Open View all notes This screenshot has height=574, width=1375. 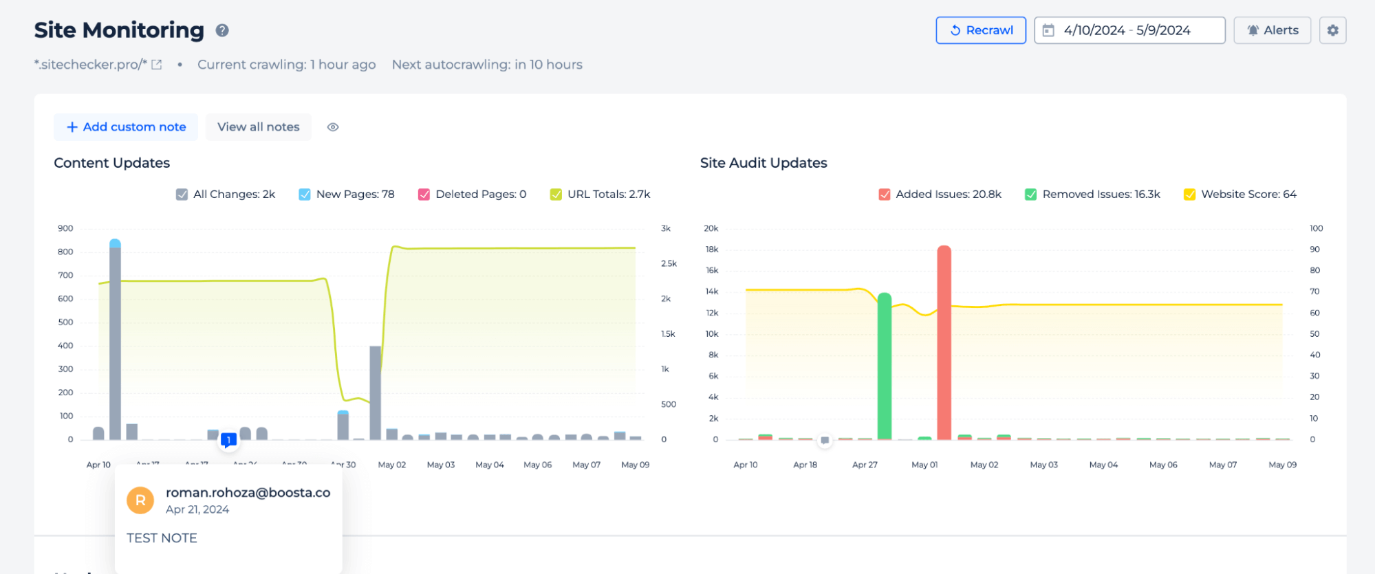[259, 127]
